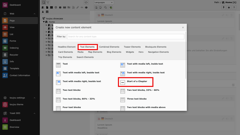
Task: Collapse the Yoast SEO menu group
Action: (x=34, y=113)
